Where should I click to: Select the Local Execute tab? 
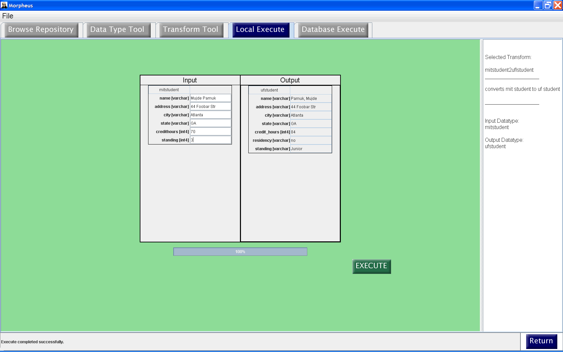[x=260, y=30]
